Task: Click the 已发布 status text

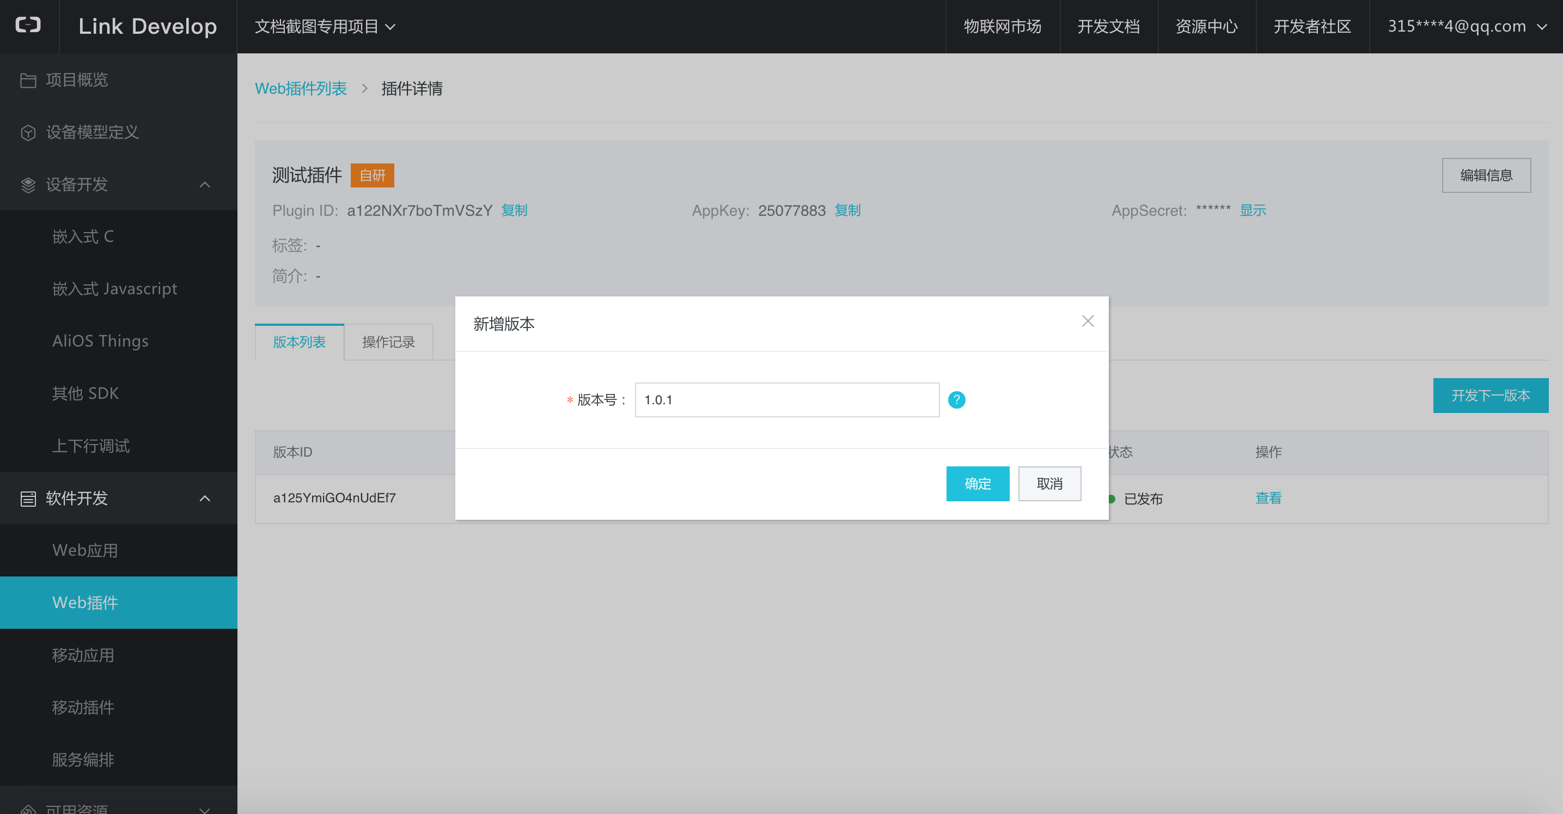Action: click(x=1143, y=499)
